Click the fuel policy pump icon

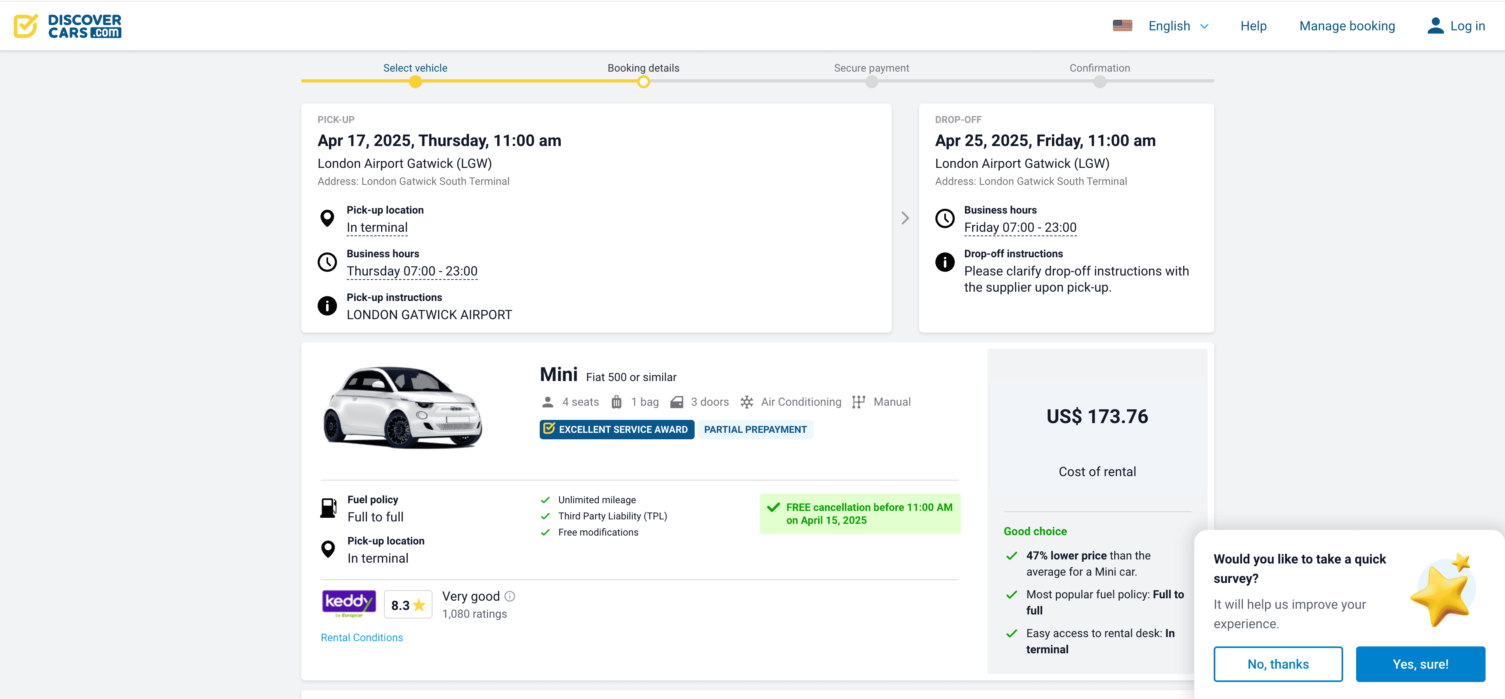click(329, 508)
